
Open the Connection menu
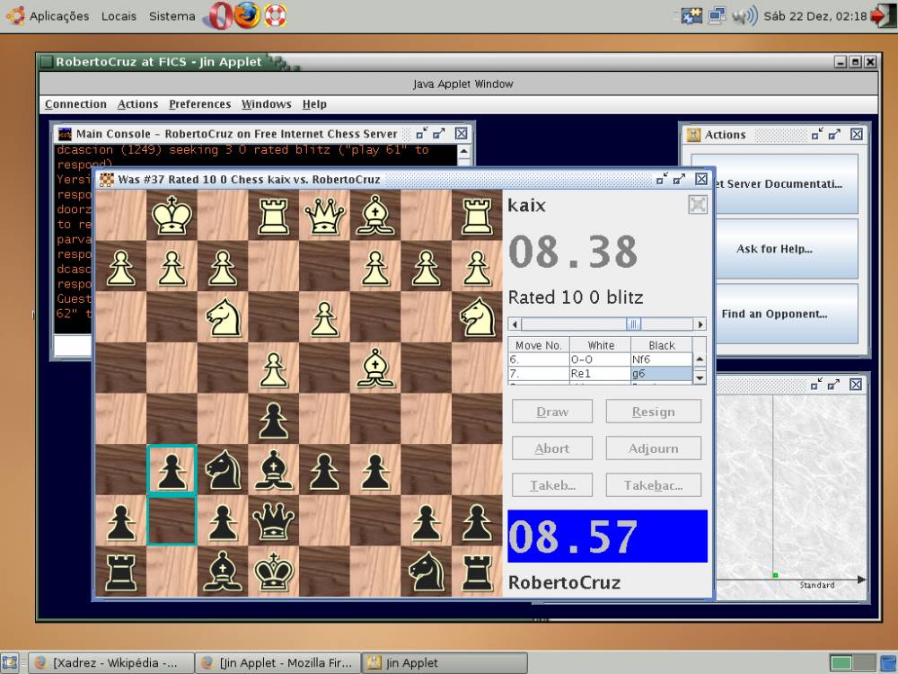pyautogui.click(x=75, y=103)
